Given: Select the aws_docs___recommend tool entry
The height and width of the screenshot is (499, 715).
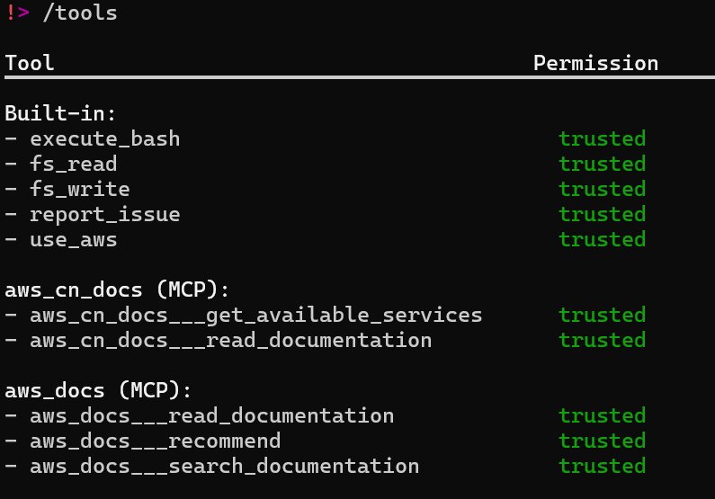Looking at the screenshot, I should [x=155, y=441].
